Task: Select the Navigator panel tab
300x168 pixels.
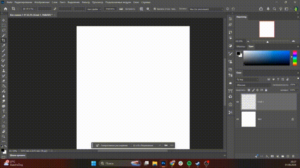Action: pos(241,17)
